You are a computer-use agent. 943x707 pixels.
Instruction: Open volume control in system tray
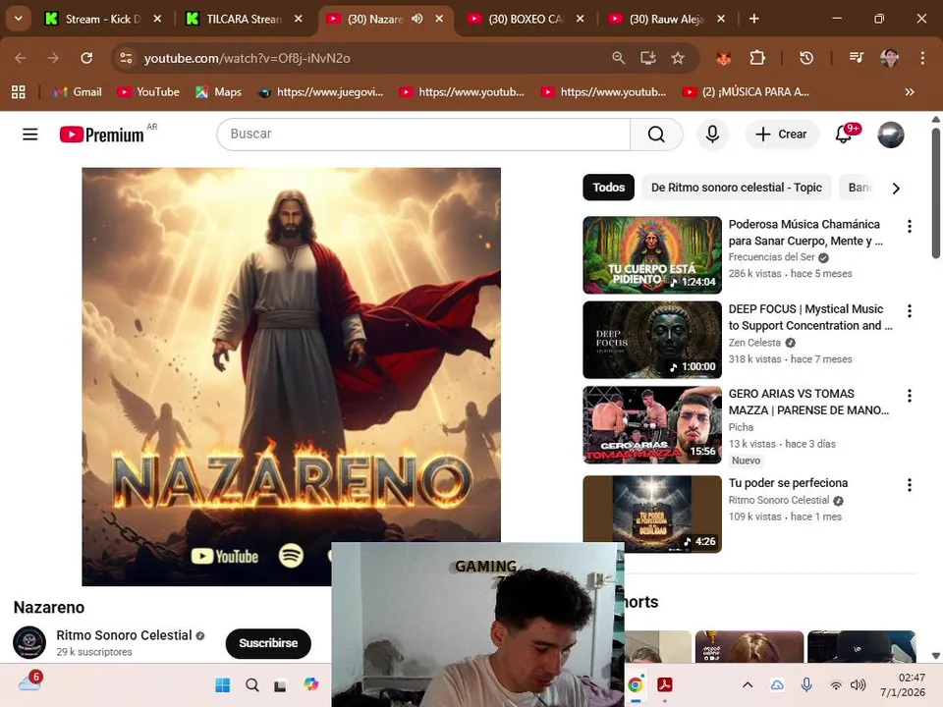tap(859, 684)
